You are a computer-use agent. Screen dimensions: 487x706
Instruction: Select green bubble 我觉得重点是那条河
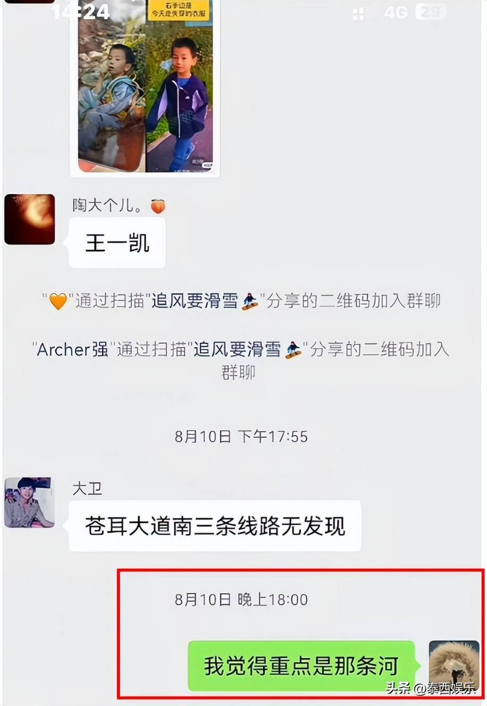click(301, 666)
